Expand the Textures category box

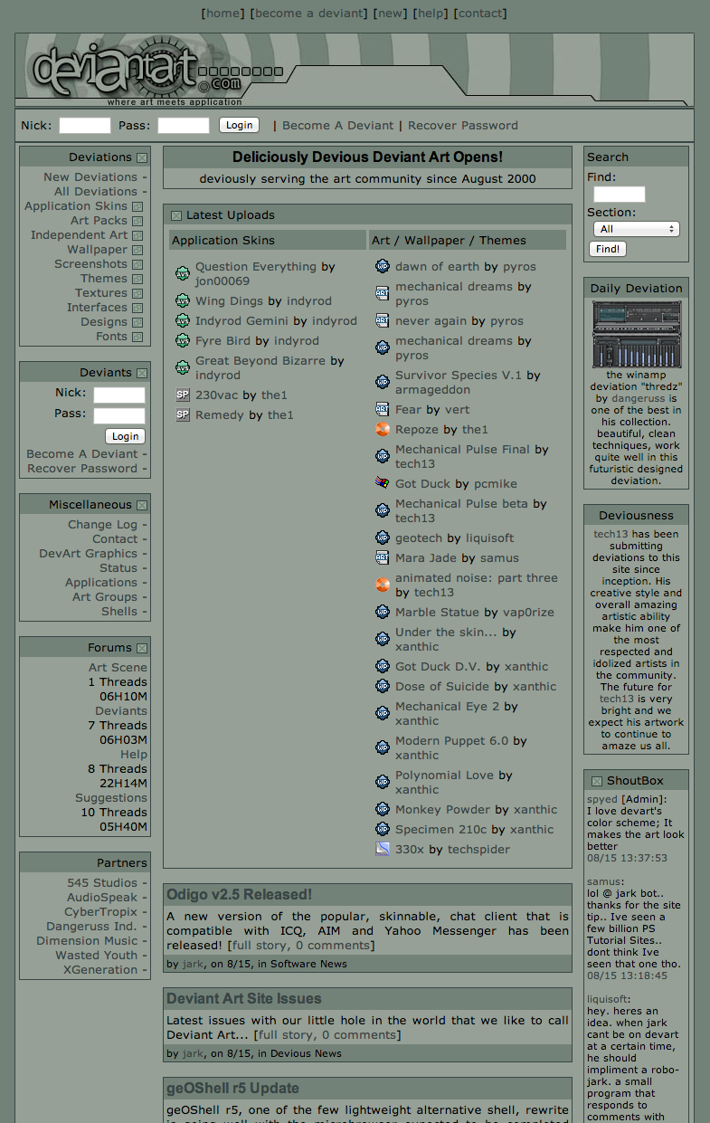click(x=137, y=293)
